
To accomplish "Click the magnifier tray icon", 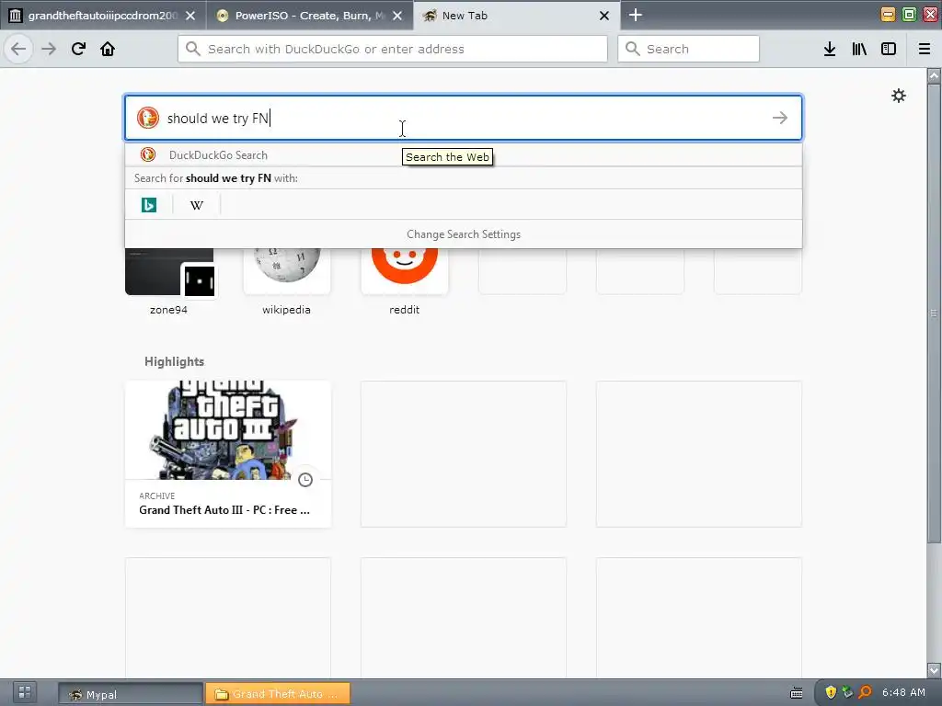I will pos(865,692).
